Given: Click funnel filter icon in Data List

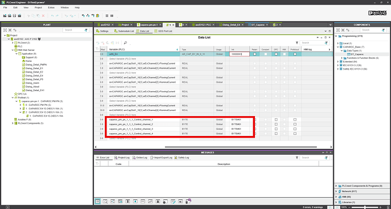Looking at the screenshot, I should pos(297,43).
